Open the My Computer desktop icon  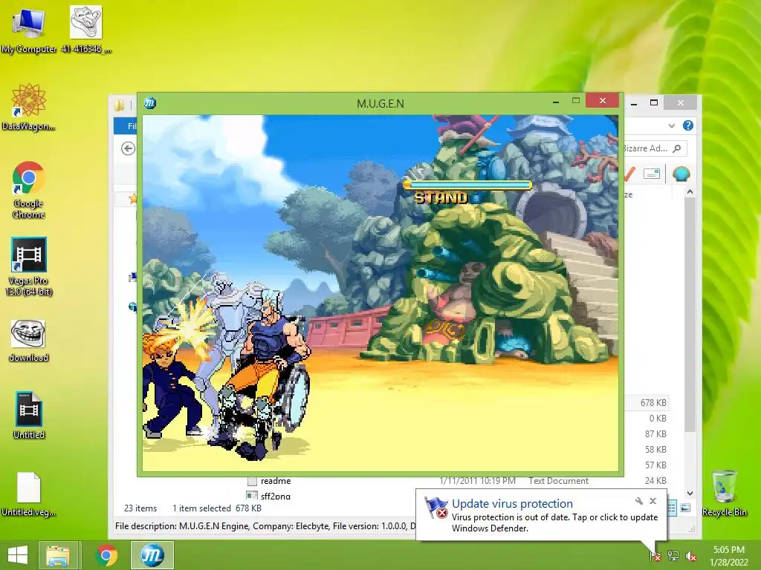coord(29,30)
